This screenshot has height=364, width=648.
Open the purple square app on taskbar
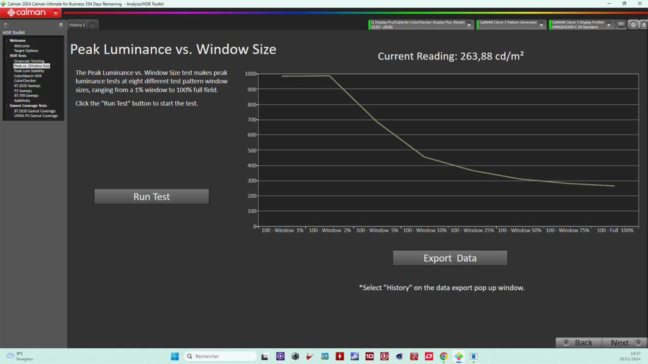(x=280, y=356)
